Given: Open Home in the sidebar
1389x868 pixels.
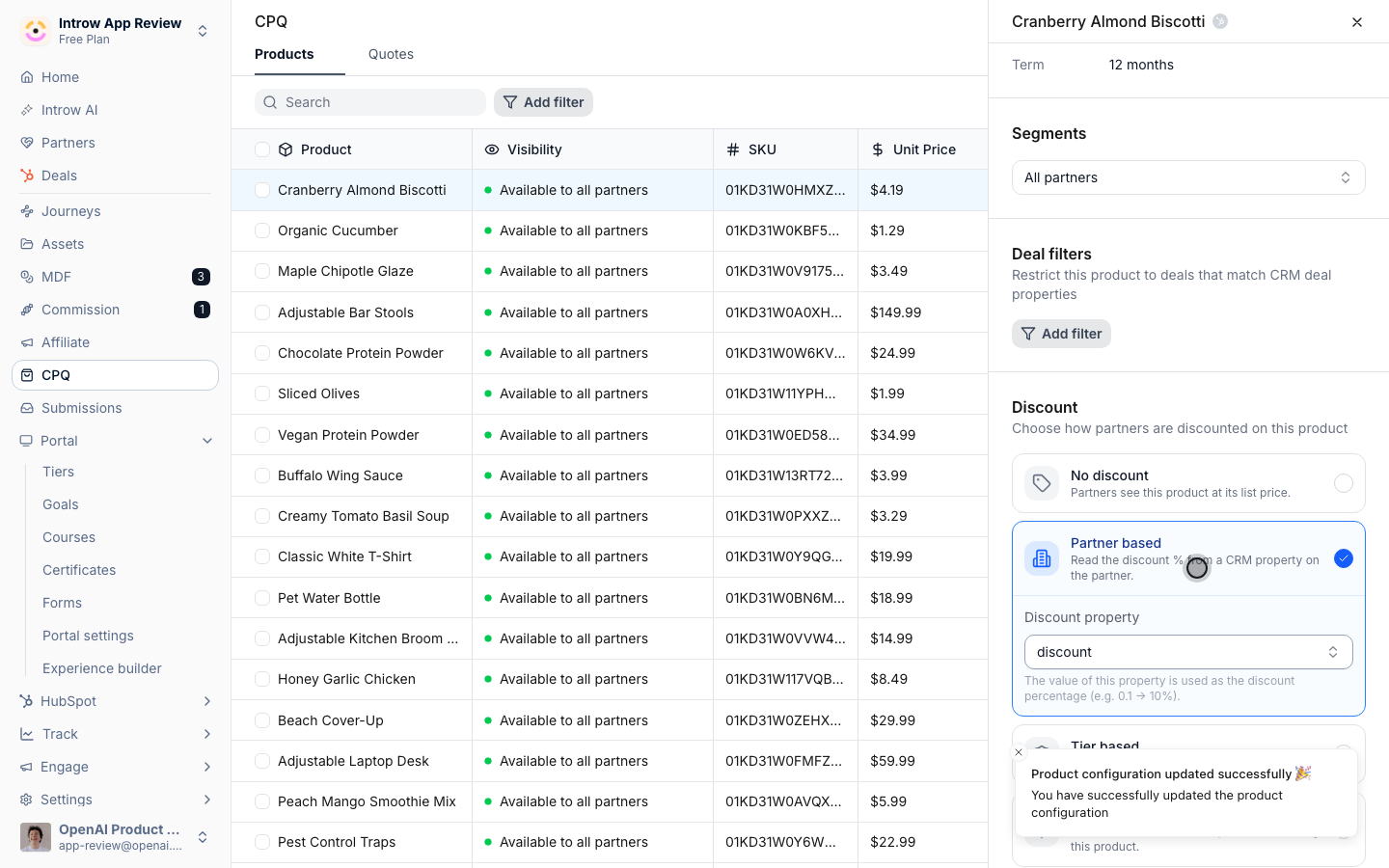Looking at the screenshot, I should click(115, 77).
